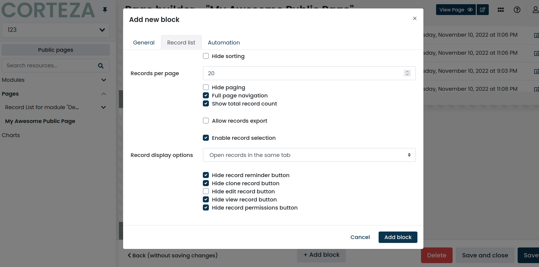
Task: Click the edit icon on the 11:08 PM record row
Action: pyautogui.click(x=537, y=89)
